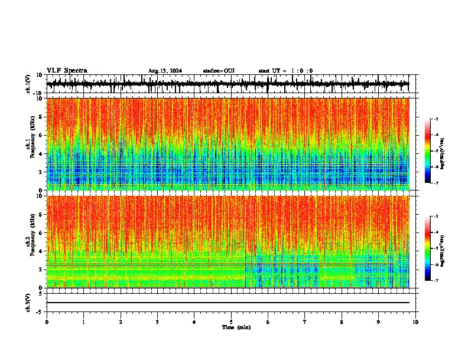Viewport: 468px width, 361px height.
Task: Click the "6" kHz tick on ch.1 spectrogram axis
Action: 41,135
